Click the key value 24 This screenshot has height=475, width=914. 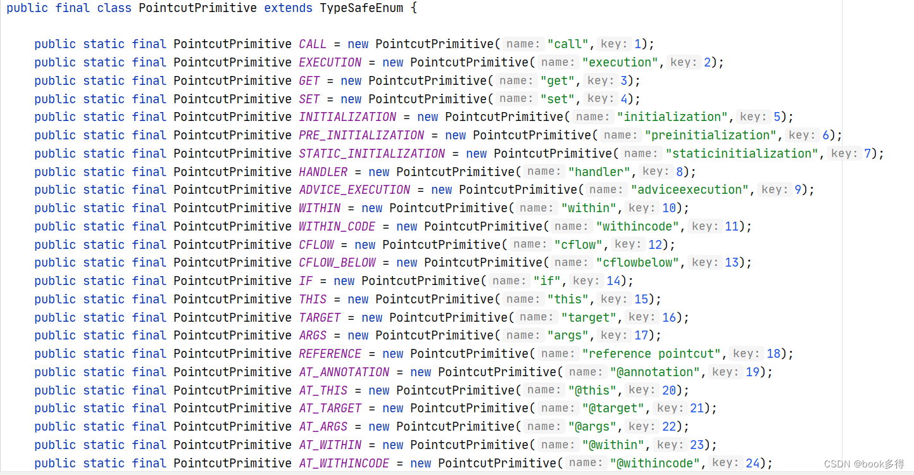[753, 464]
